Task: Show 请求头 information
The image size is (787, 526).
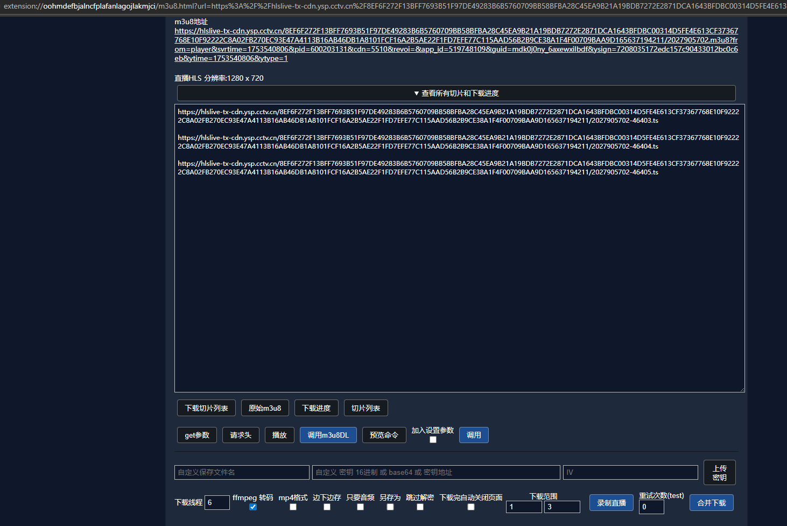Action: (x=241, y=435)
